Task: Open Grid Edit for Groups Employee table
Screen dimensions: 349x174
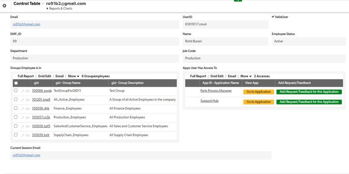Action: coord(45,76)
